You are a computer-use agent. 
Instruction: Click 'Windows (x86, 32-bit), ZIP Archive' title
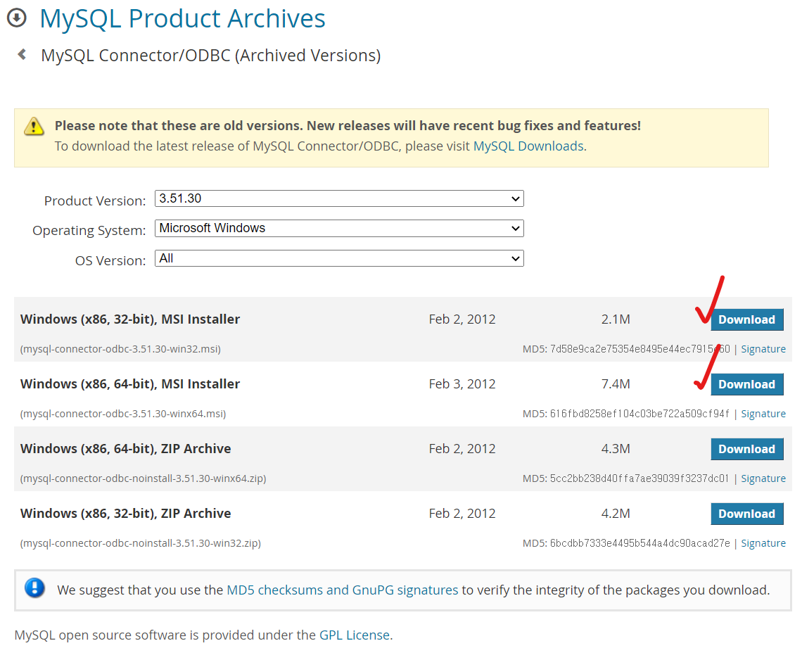126,514
